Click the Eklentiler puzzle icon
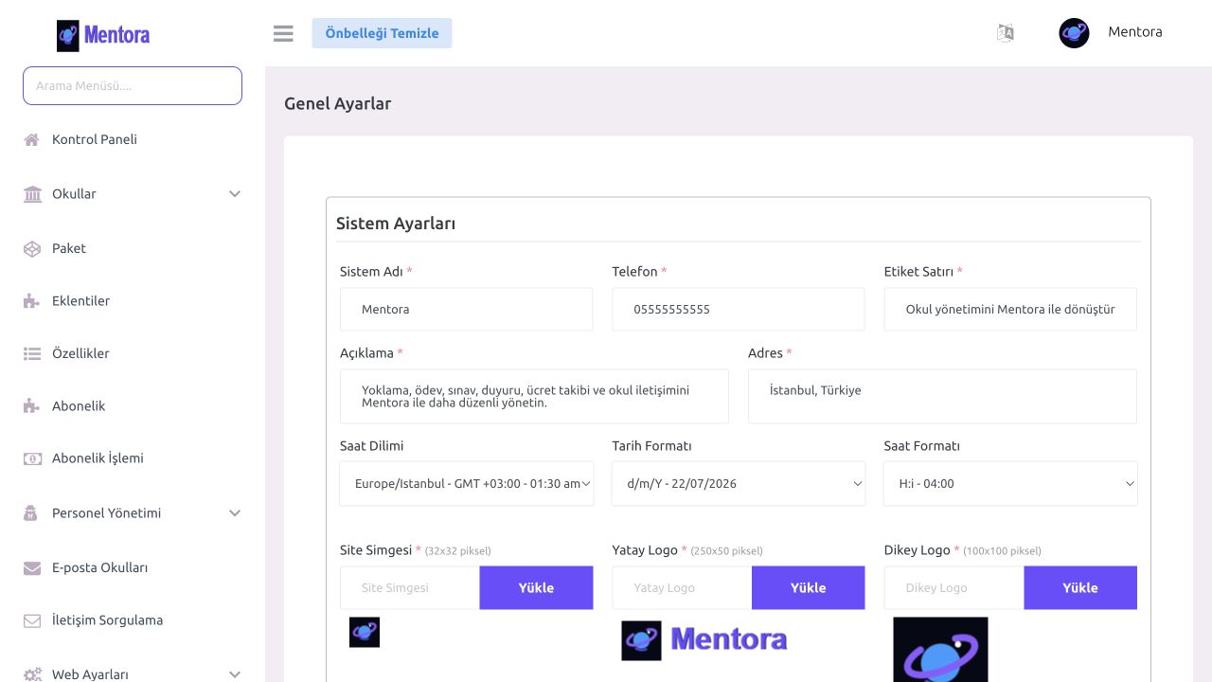 point(32,301)
